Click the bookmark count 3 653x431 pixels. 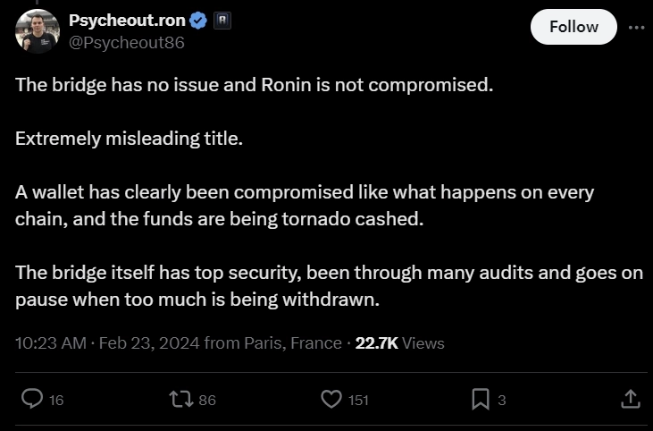coord(501,400)
